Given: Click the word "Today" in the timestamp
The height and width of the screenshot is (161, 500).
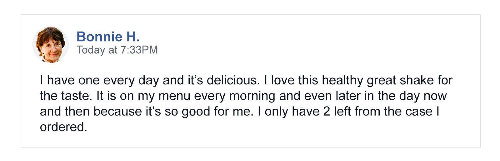Looking at the screenshot, I should coord(91,50).
